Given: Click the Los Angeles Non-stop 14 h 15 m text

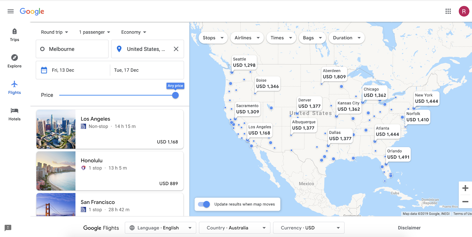Looking at the screenshot, I should [x=112, y=126].
